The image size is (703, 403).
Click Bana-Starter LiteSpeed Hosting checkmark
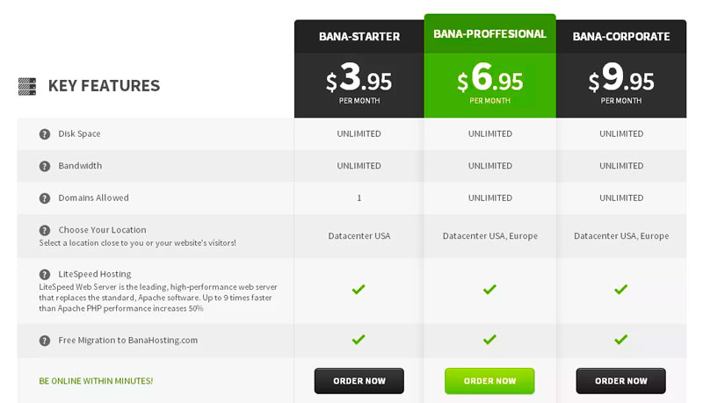[x=359, y=289]
